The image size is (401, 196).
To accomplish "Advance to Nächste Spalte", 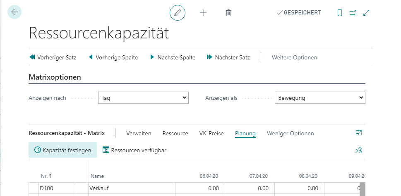I will click(173, 57).
